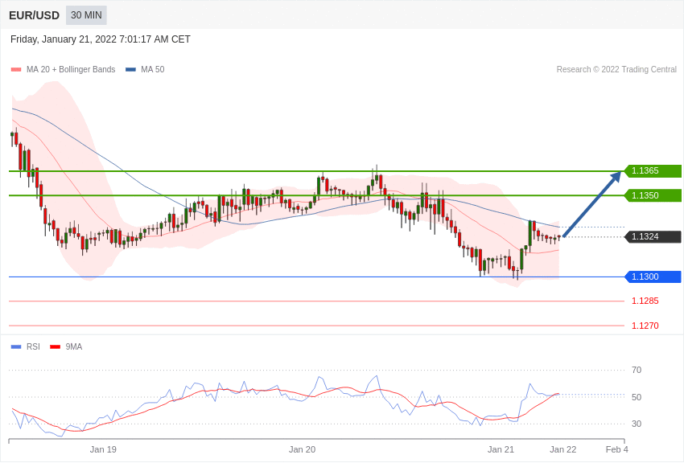Click the 1.1324 current price tag
684x463 pixels.
pyautogui.click(x=653, y=237)
